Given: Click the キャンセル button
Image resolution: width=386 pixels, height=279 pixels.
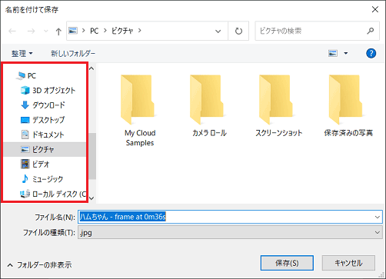Looking at the screenshot, I should (348, 263).
